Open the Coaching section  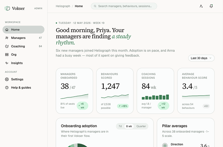(23, 46)
